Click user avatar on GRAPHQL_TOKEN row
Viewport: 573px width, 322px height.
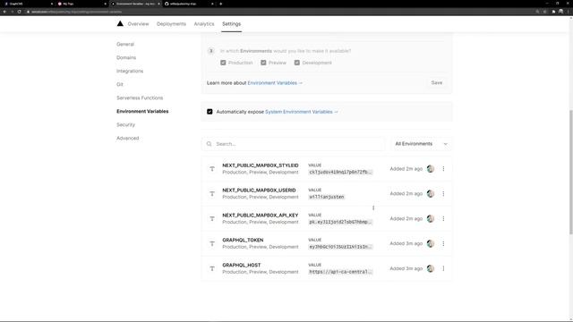click(431, 243)
